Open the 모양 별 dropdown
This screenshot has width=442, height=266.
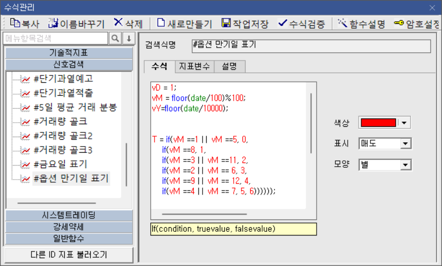coord(405,165)
